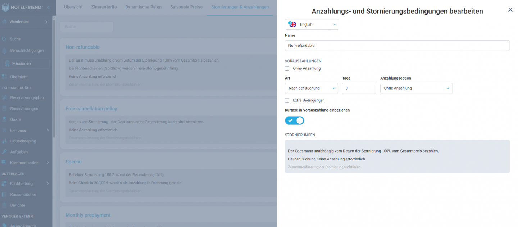Open the Art dropdown Nach der Buchung
The height and width of the screenshot is (227, 518).
click(311, 88)
